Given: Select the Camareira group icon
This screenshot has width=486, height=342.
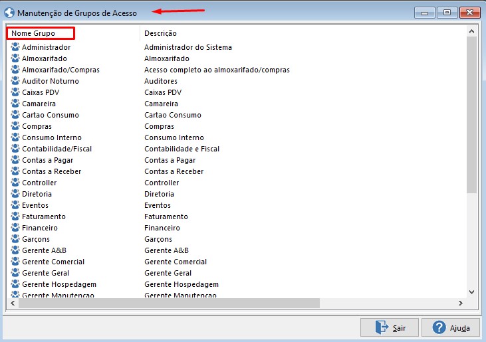Looking at the screenshot, I should [15, 104].
